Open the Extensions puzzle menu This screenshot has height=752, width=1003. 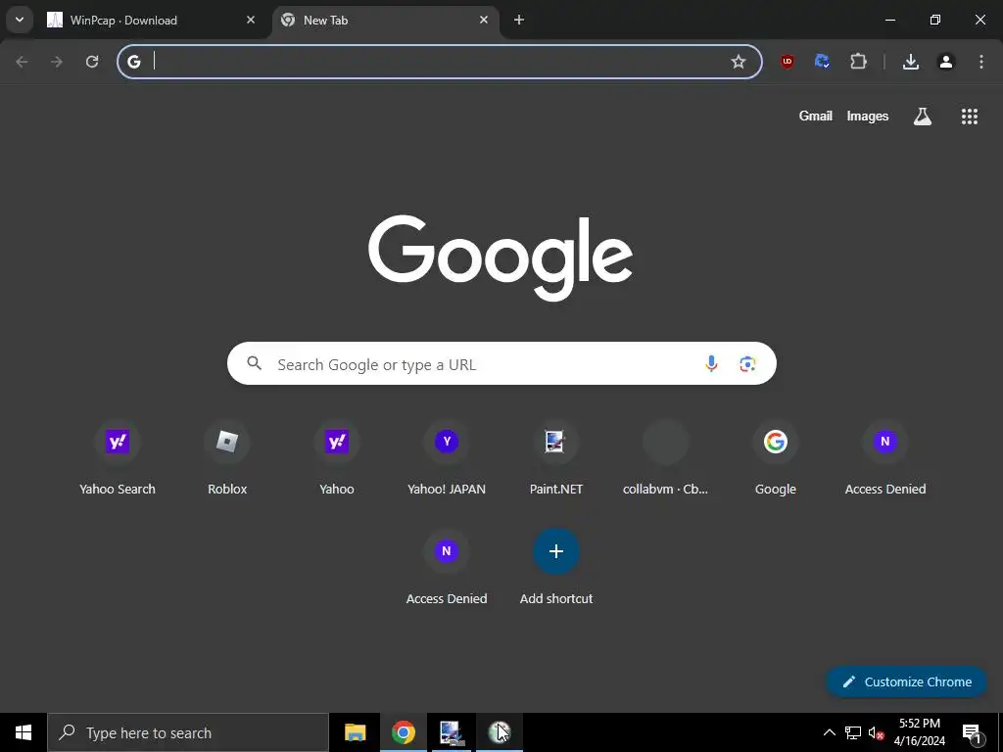[858, 62]
